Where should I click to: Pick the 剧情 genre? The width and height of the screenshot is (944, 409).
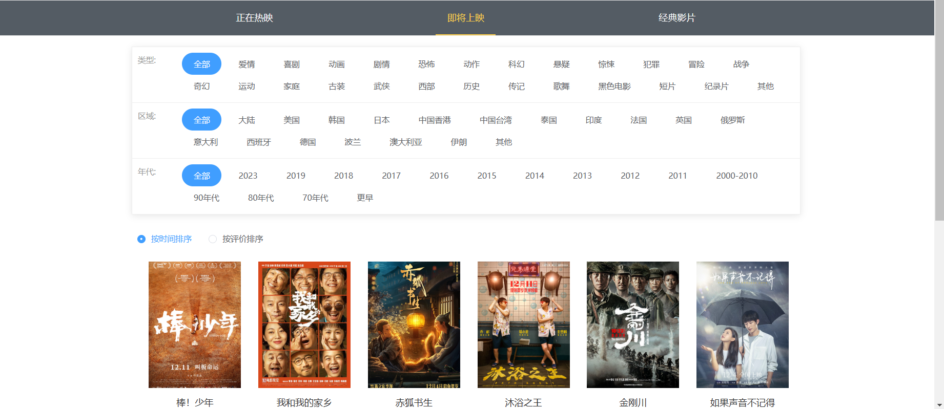(x=381, y=64)
